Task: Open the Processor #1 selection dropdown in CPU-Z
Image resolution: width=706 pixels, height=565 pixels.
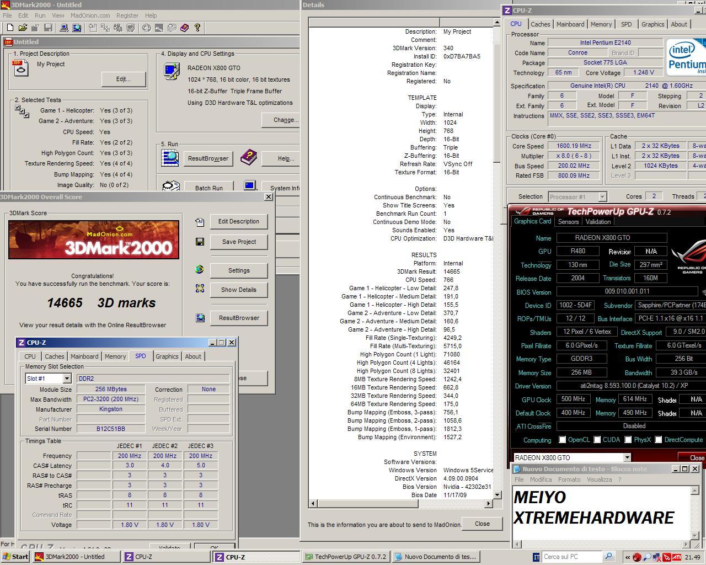Action: click(x=602, y=196)
